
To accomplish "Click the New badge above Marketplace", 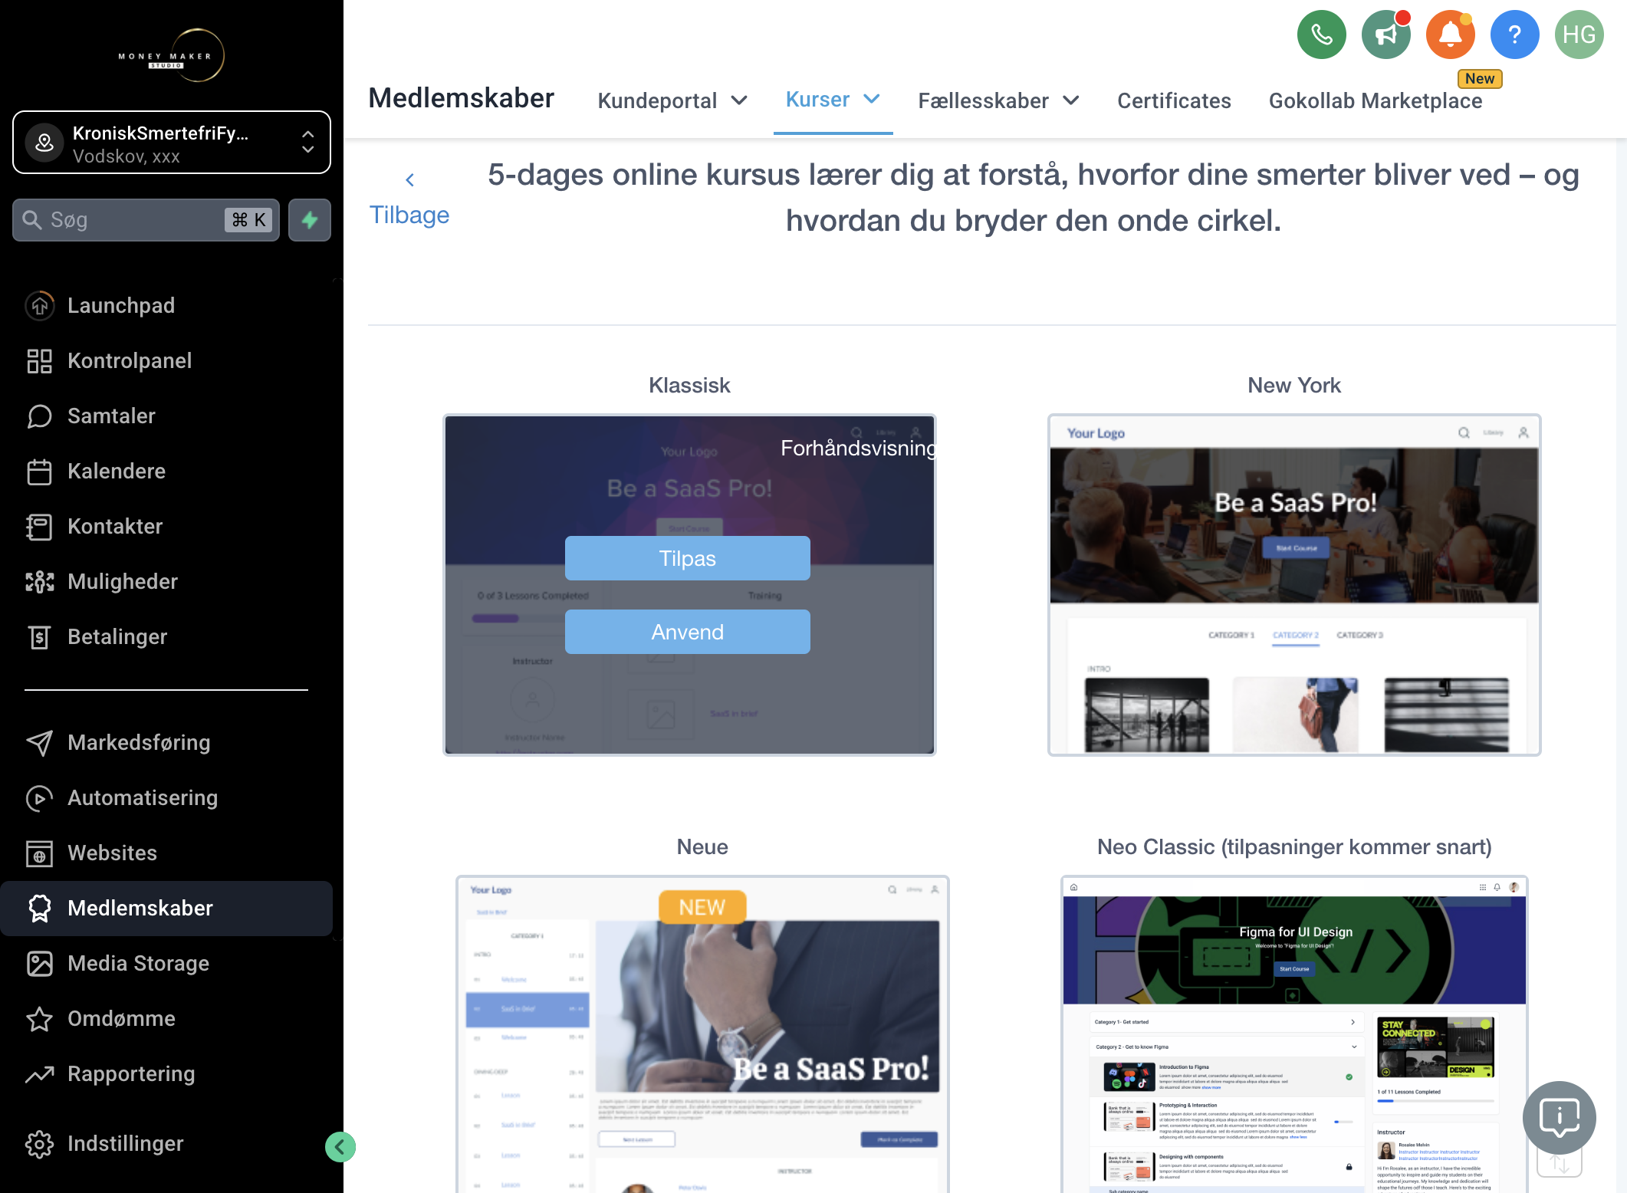I will (x=1479, y=78).
